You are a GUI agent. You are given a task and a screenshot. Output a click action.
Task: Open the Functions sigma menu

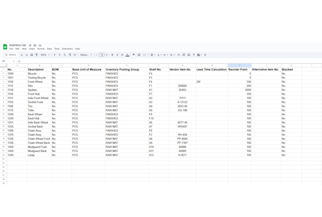tap(205, 55)
